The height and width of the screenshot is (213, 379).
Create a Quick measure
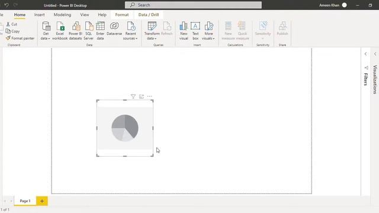coord(242,31)
